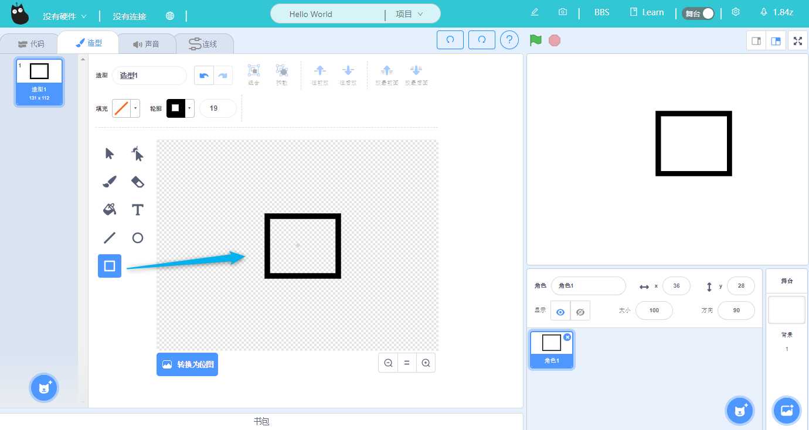Expand the 没有硬件 hardware dropdown

64,16
